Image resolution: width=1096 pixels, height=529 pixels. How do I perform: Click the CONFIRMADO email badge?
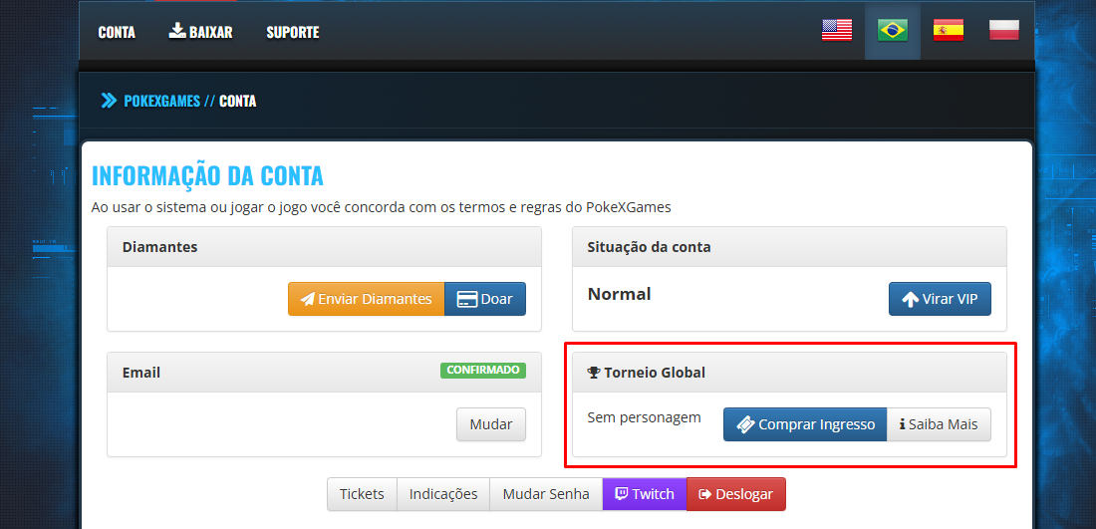[483, 370]
